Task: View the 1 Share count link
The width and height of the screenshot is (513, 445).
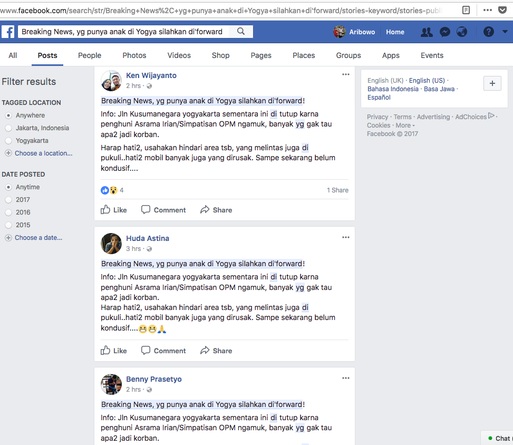Action: click(x=337, y=190)
